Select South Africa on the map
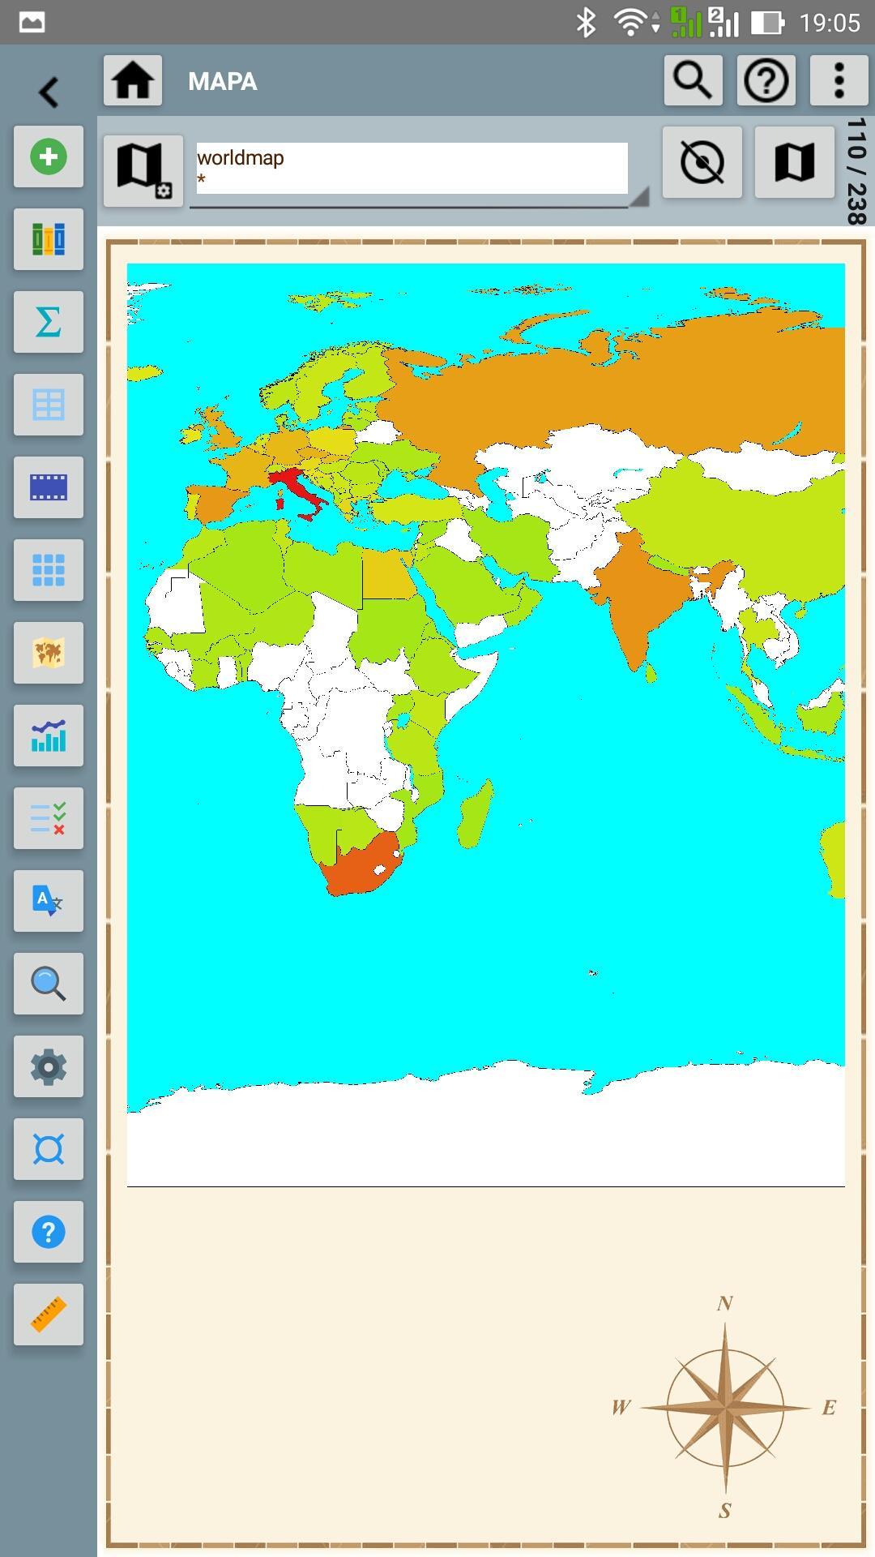 [362, 866]
